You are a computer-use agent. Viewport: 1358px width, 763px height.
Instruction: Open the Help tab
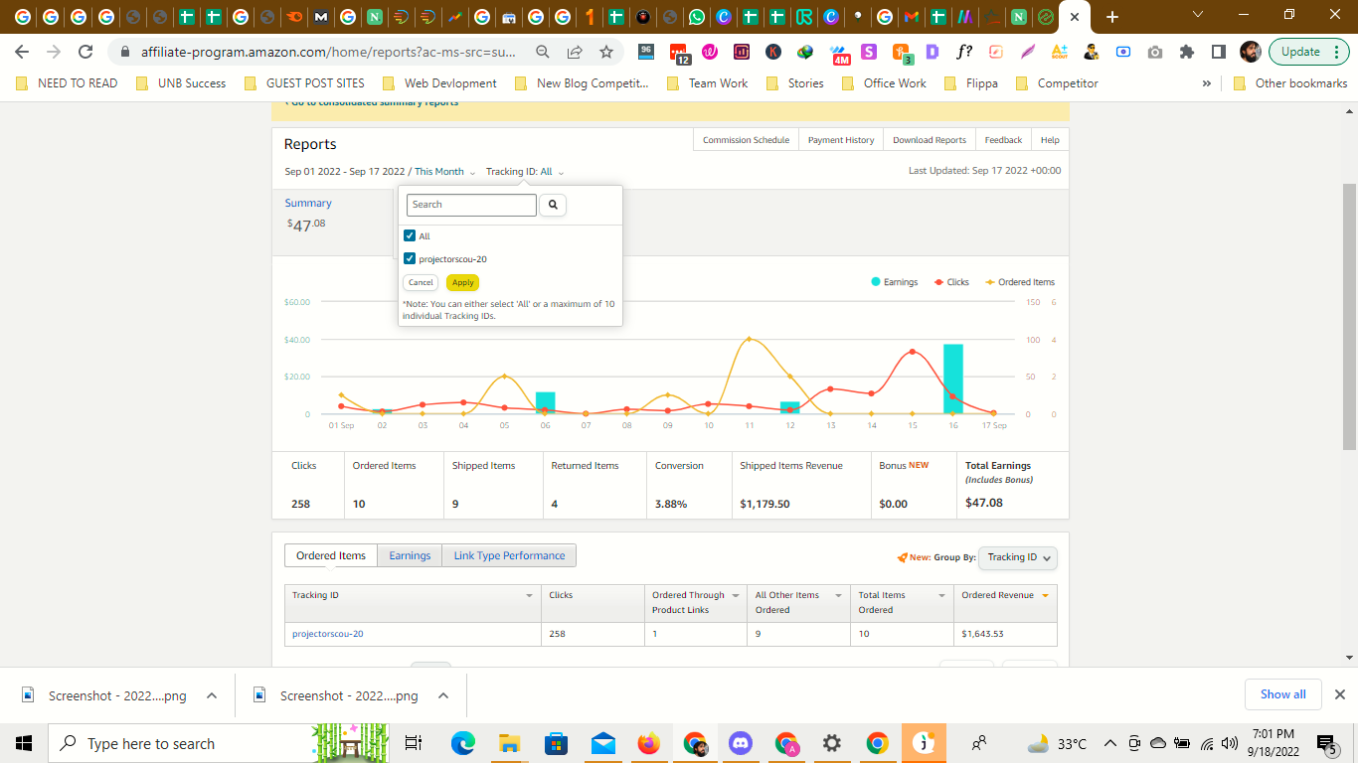click(x=1050, y=140)
